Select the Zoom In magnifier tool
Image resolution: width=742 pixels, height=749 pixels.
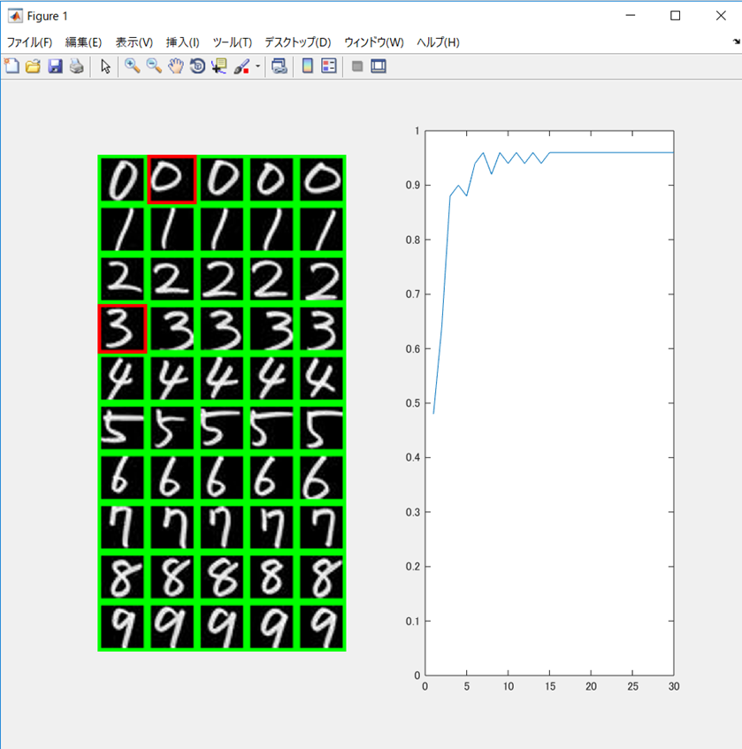(x=133, y=66)
